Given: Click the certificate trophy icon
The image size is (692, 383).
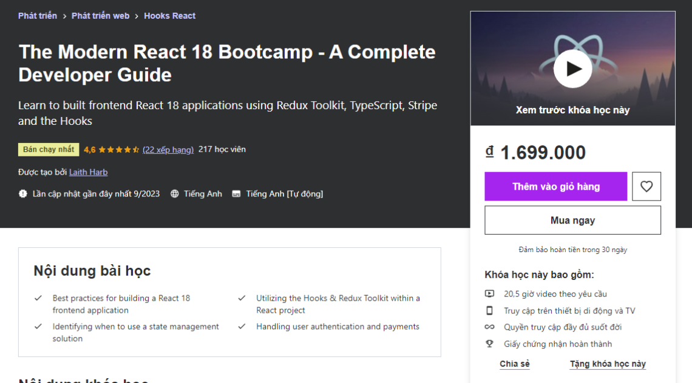Looking at the screenshot, I should point(489,344).
